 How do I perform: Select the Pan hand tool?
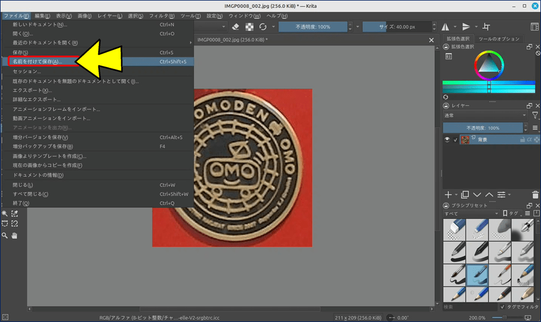tap(14, 236)
